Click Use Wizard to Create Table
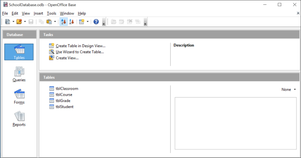Image resolution: width=301 pixels, height=158 pixels. [x=80, y=52]
